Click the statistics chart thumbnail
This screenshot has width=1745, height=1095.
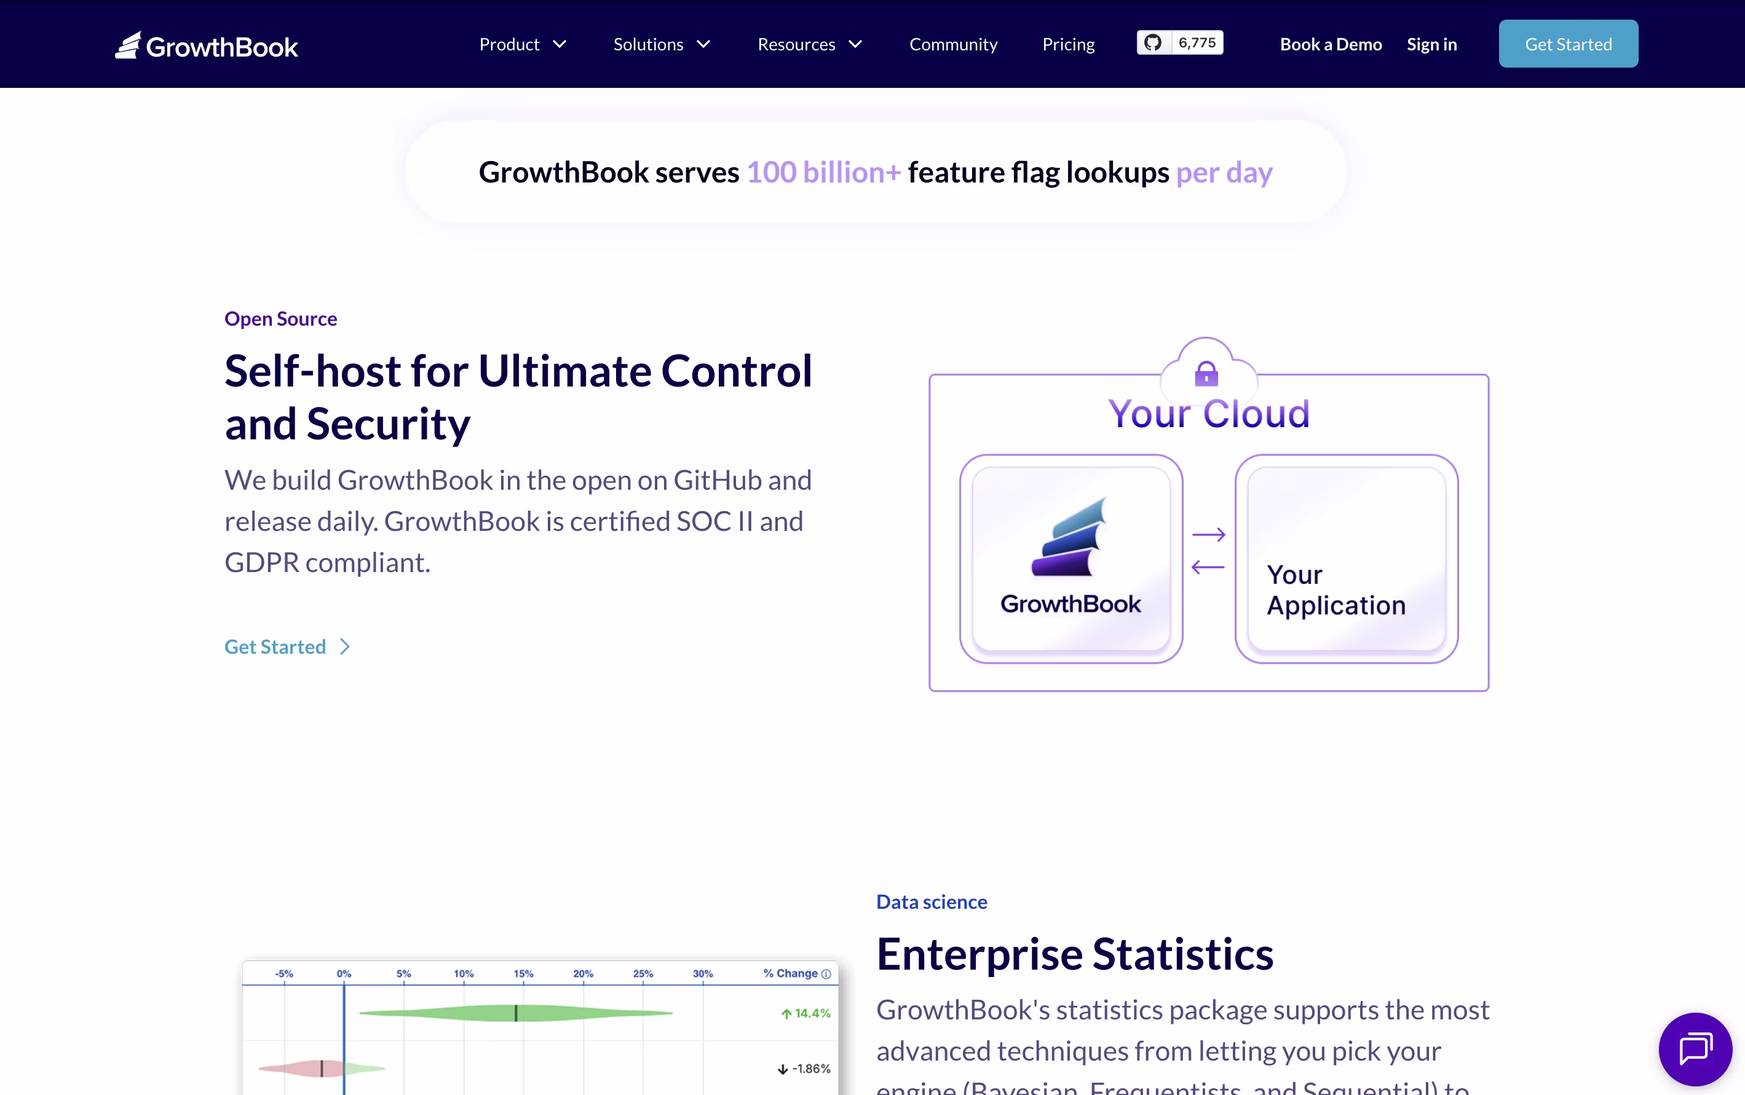pos(540,1027)
